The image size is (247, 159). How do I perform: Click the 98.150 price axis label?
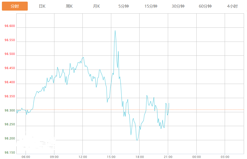coord(10,153)
